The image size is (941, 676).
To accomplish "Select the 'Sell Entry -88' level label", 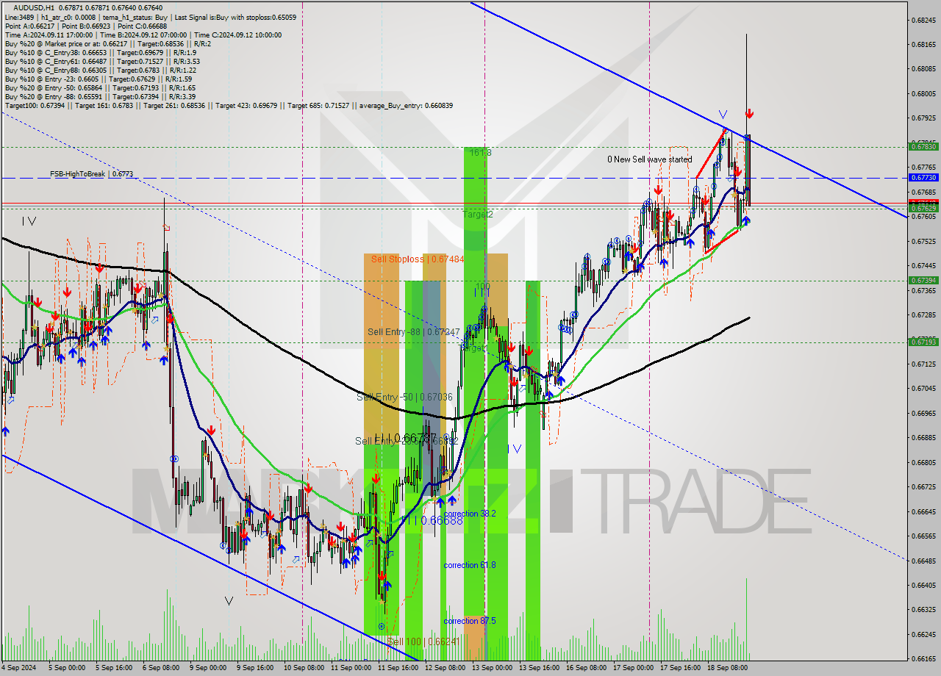I will pyautogui.click(x=413, y=332).
